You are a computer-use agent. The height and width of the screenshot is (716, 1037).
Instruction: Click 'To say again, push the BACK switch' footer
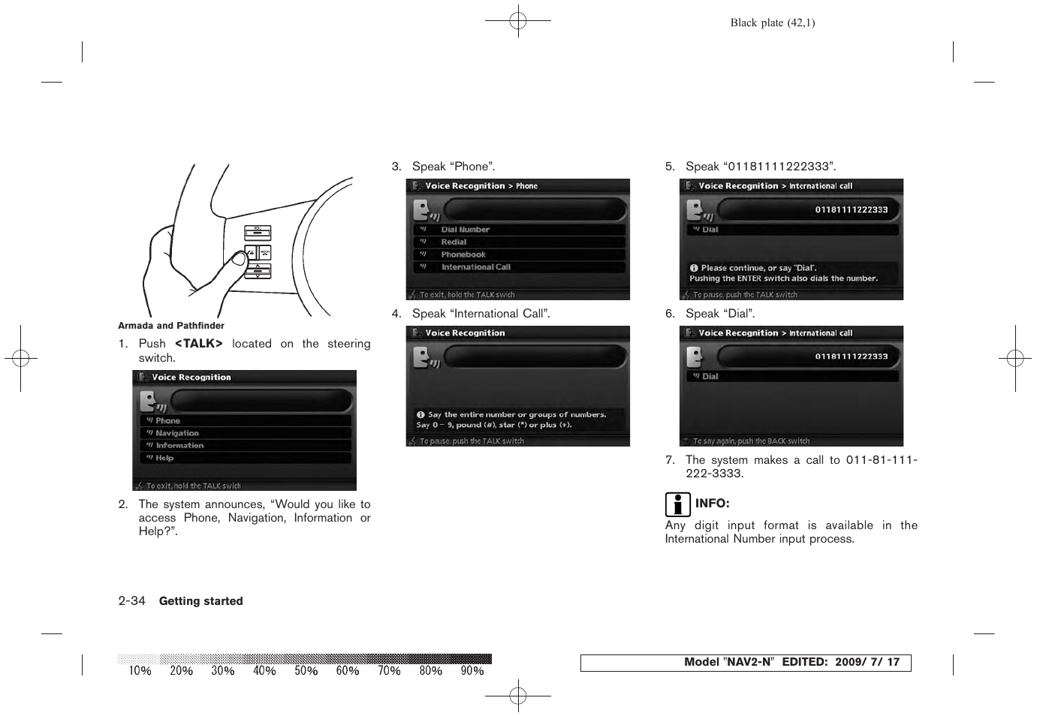click(x=751, y=441)
